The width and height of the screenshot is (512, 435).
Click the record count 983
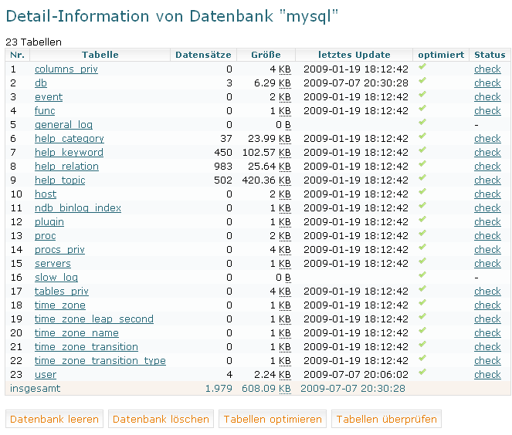[223, 167]
